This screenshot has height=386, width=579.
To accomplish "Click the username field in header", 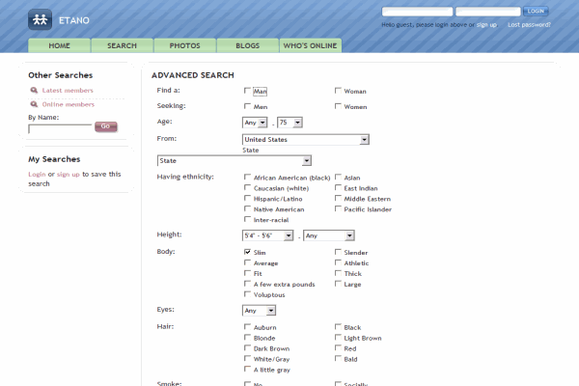I will pos(417,12).
